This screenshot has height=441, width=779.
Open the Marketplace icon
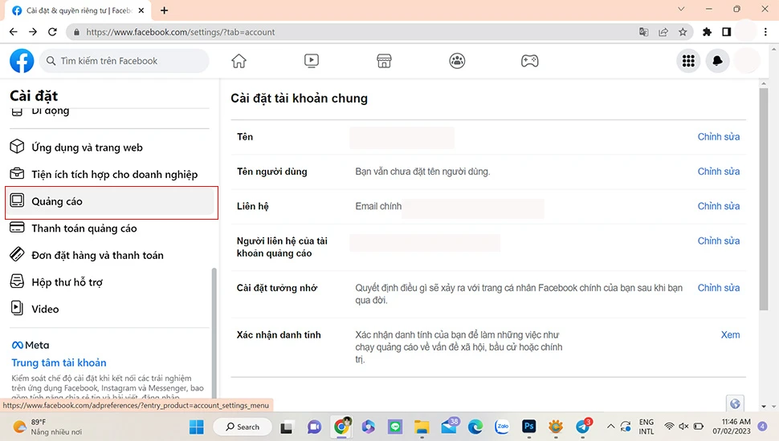(384, 61)
